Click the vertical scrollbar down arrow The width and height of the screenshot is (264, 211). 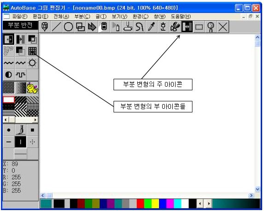pyautogui.click(x=257, y=189)
